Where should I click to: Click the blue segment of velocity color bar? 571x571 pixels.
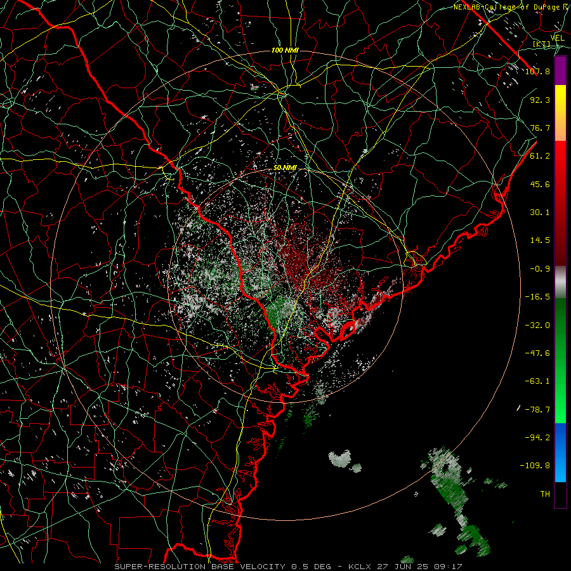(560, 437)
